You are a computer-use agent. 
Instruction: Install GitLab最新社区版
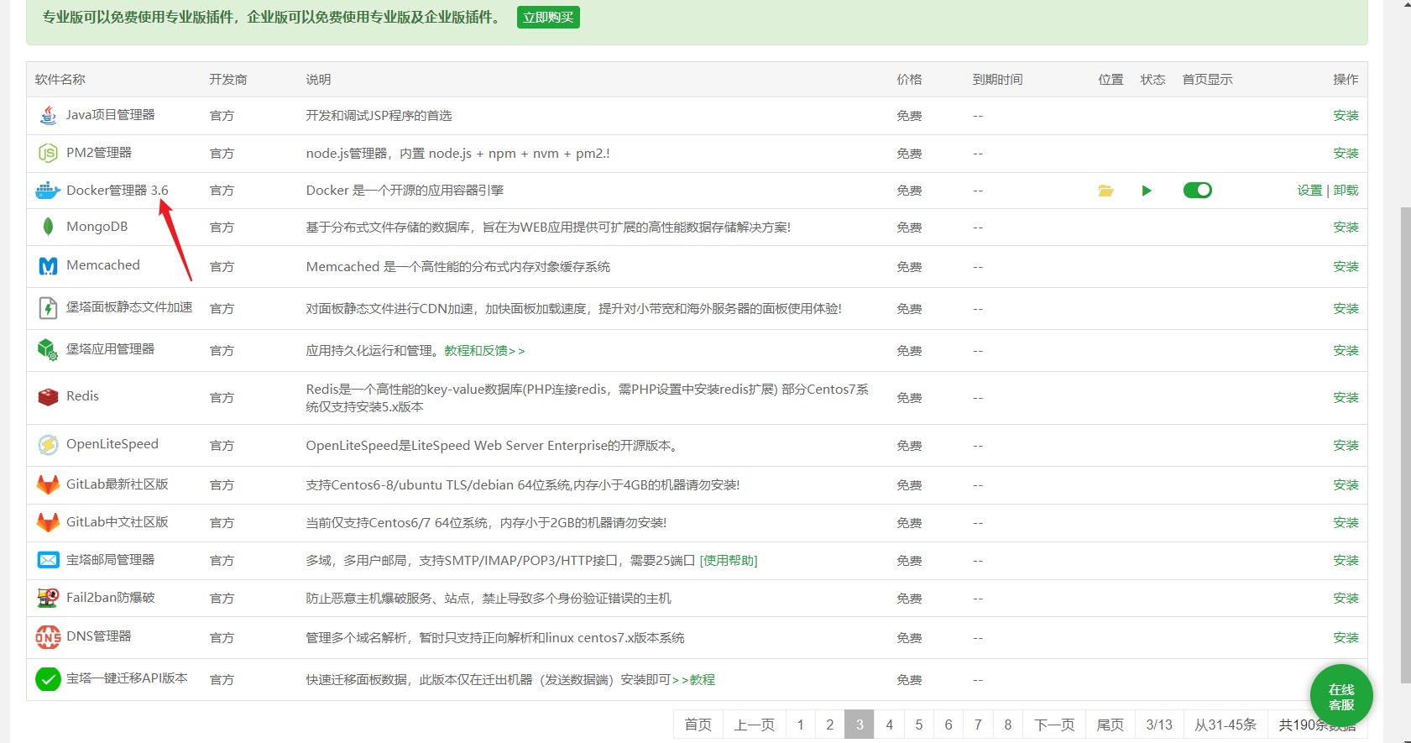tap(1346, 485)
